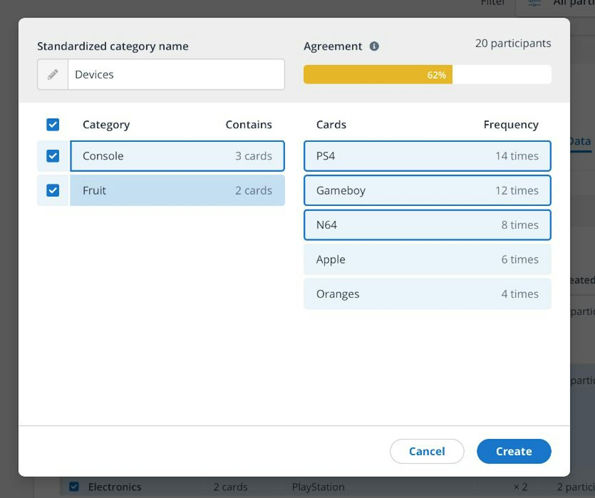The height and width of the screenshot is (498, 595).
Task: Select the N64 card row
Action: pos(427,225)
